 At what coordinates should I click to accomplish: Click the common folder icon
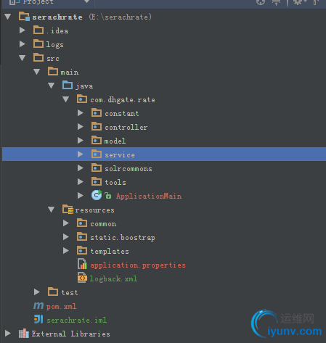tap(82, 223)
